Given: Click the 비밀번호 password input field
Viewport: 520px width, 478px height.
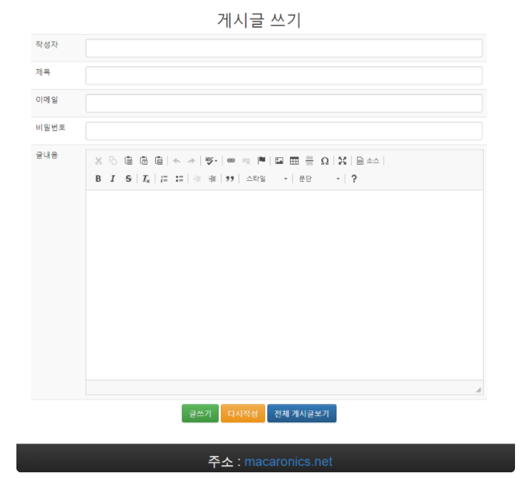Looking at the screenshot, I should [x=284, y=131].
